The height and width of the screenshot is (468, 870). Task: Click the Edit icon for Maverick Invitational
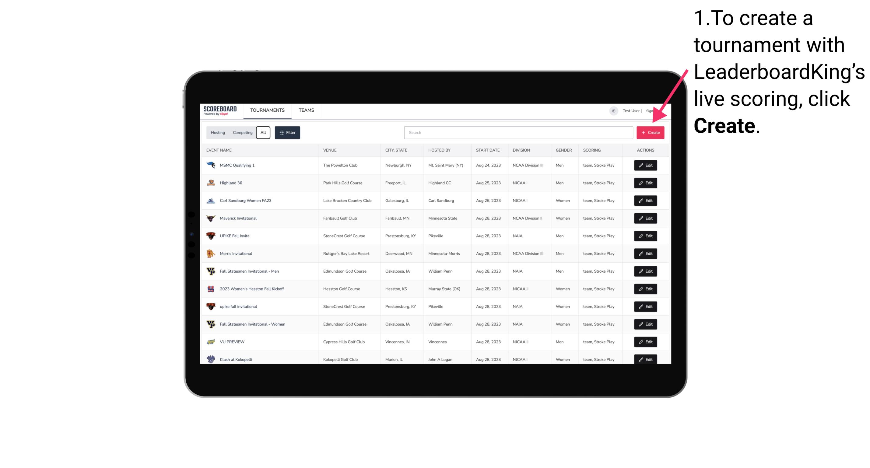(x=645, y=218)
